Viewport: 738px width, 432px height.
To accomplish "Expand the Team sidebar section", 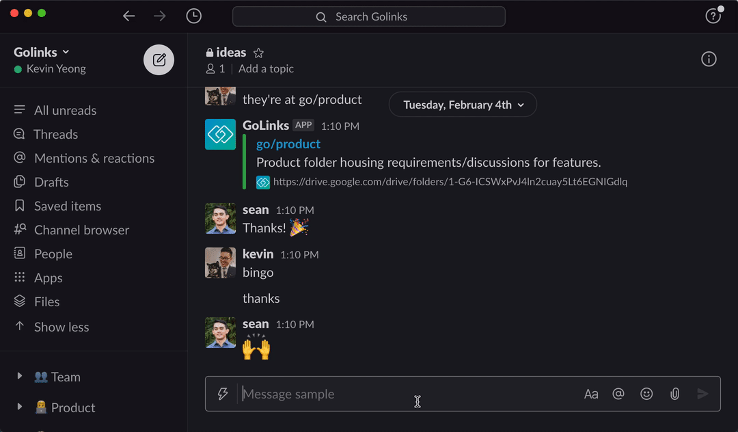I will (x=20, y=377).
